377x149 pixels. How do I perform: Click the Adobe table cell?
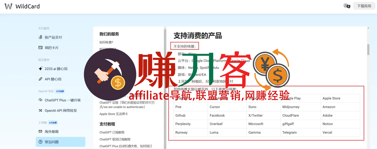[340, 116]
